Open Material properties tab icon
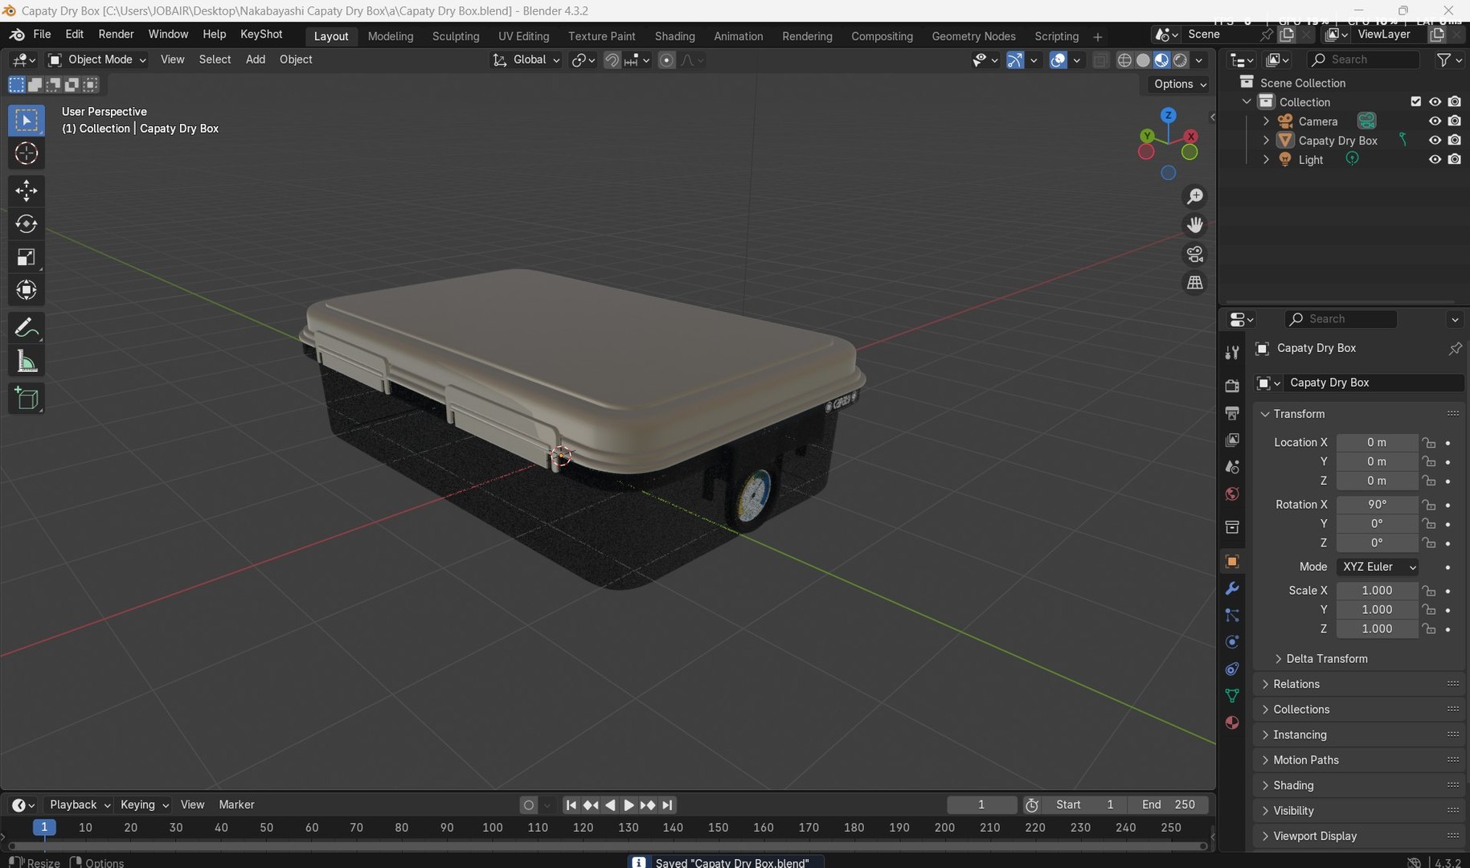Viewport: 1470px width, 868px height. click(x=1231, y=723)
